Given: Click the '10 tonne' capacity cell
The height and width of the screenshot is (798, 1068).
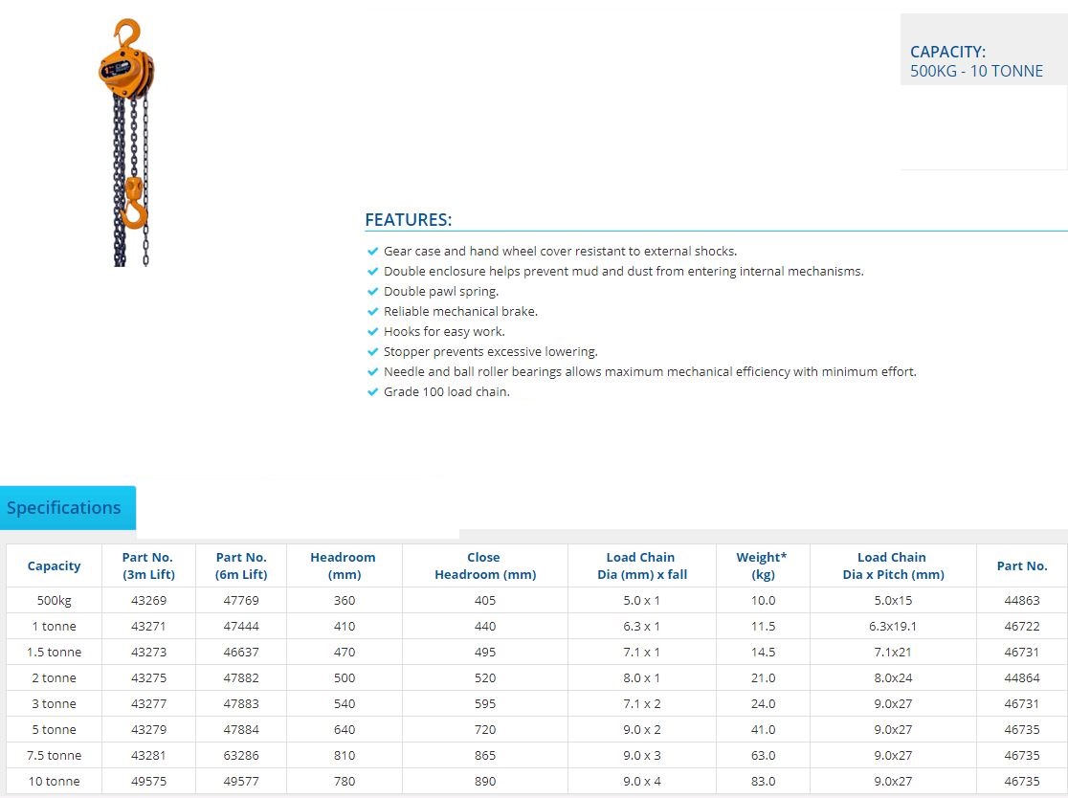Looking at the screenshot, I should point(54,782).
